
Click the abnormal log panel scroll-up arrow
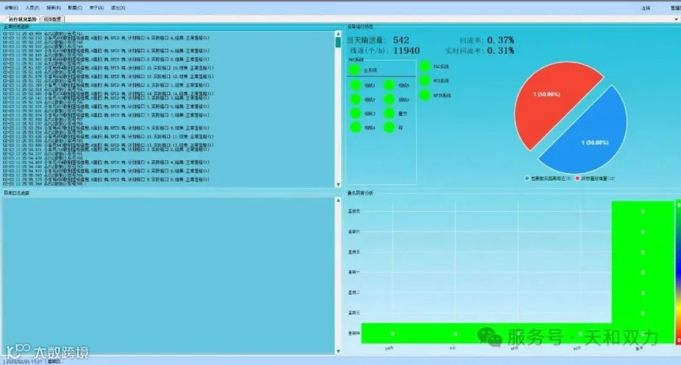coord(338,200)
